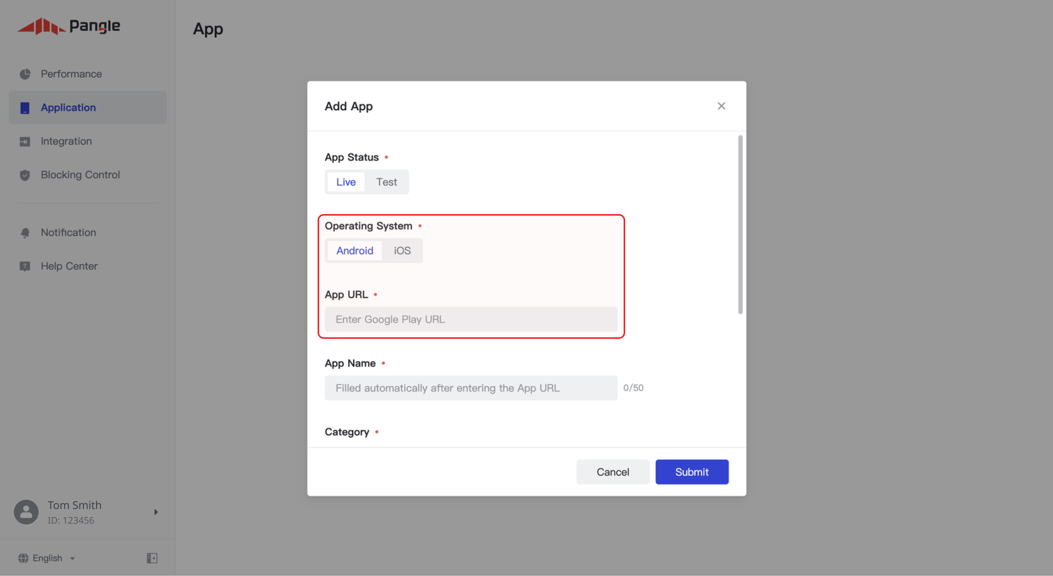Image resolution: width=1053 pixels, height=576 pixels.
Task: Click the App Name input field
Action: click(471, 388)
